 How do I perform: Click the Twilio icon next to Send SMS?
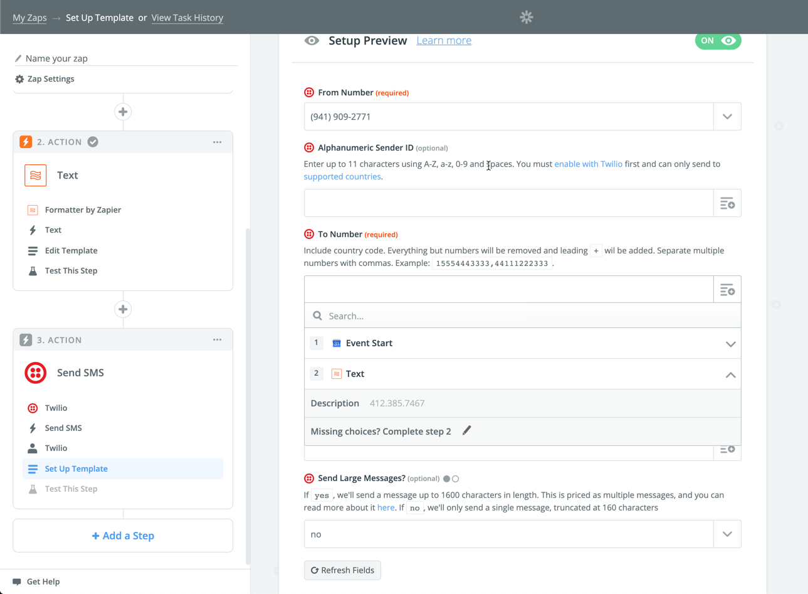[35, 373]
